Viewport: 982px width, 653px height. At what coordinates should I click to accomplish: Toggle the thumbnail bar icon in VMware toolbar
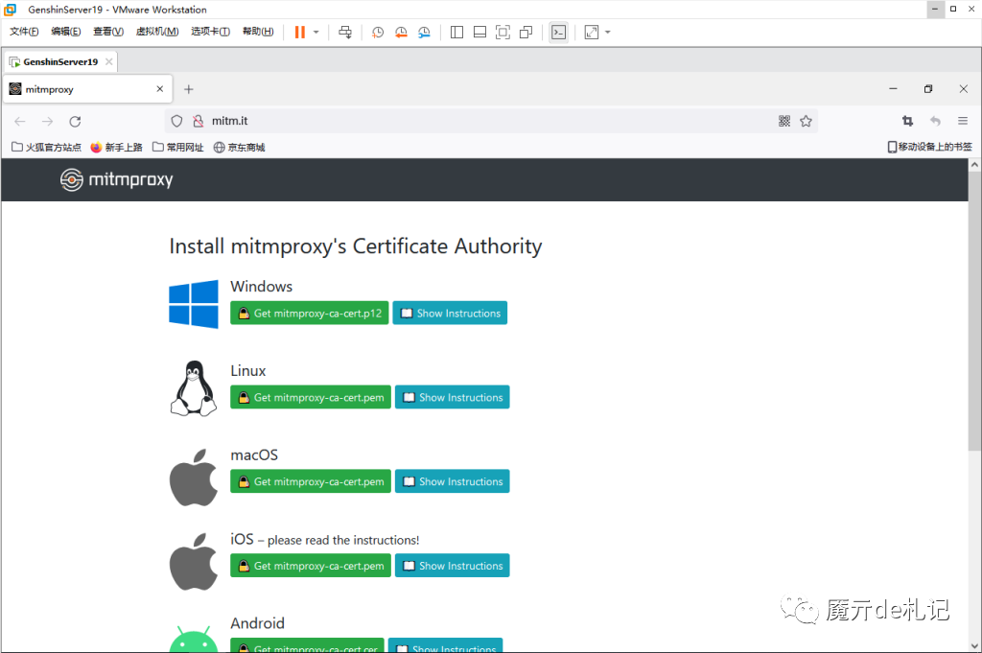pyautogui.click(x=479, y=32)
